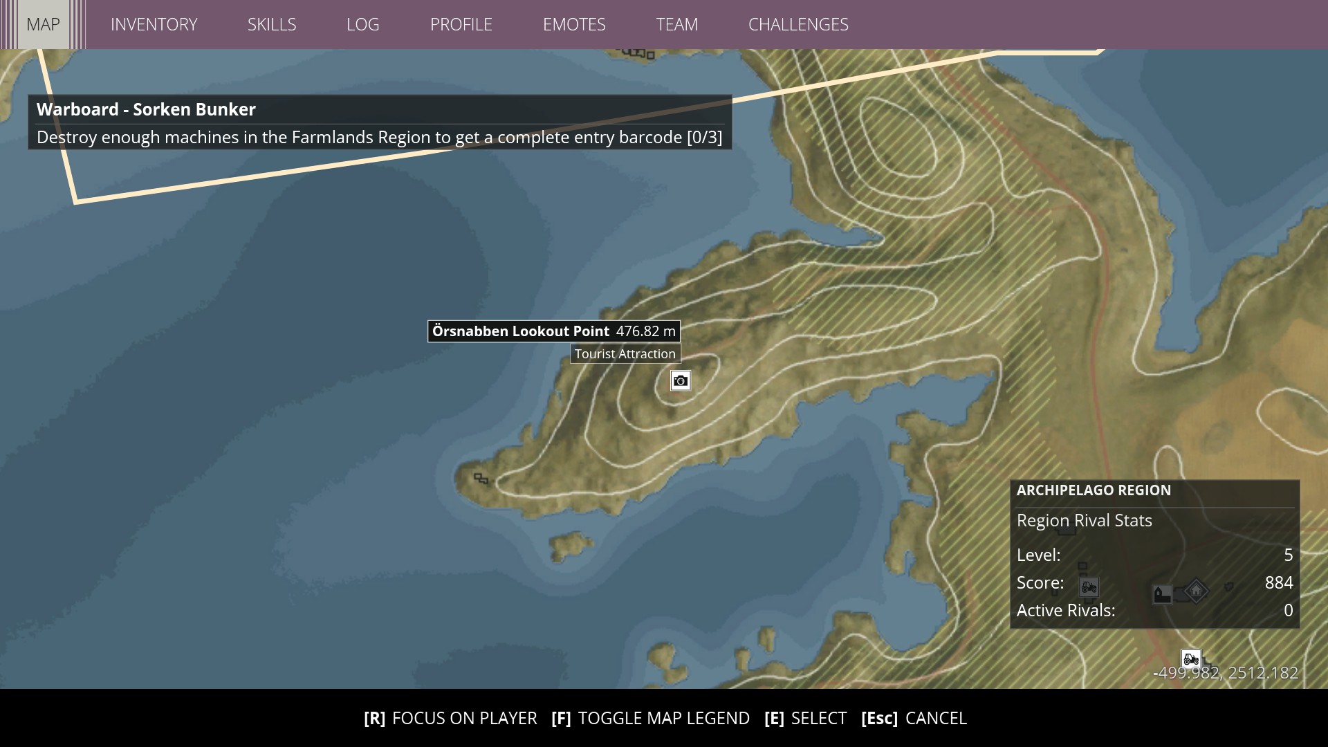Click the Warboard - Sorken Bunker mission title

coord(146,109)
